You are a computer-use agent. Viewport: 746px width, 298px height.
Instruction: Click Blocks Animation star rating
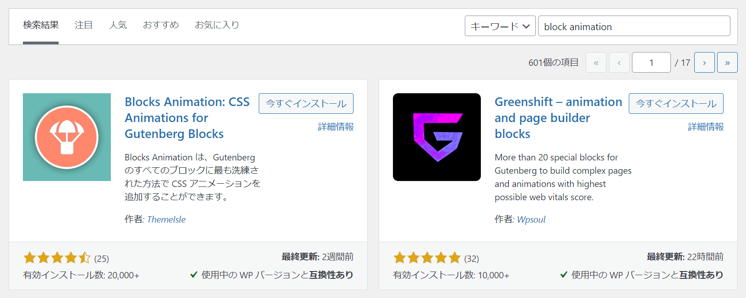coord(57,258)
